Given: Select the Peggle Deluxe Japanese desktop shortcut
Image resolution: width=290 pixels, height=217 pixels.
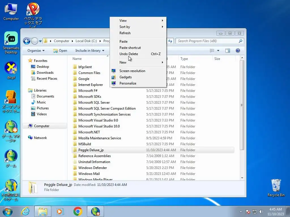Looking at the screenshot, I should (x=33, y=15).
